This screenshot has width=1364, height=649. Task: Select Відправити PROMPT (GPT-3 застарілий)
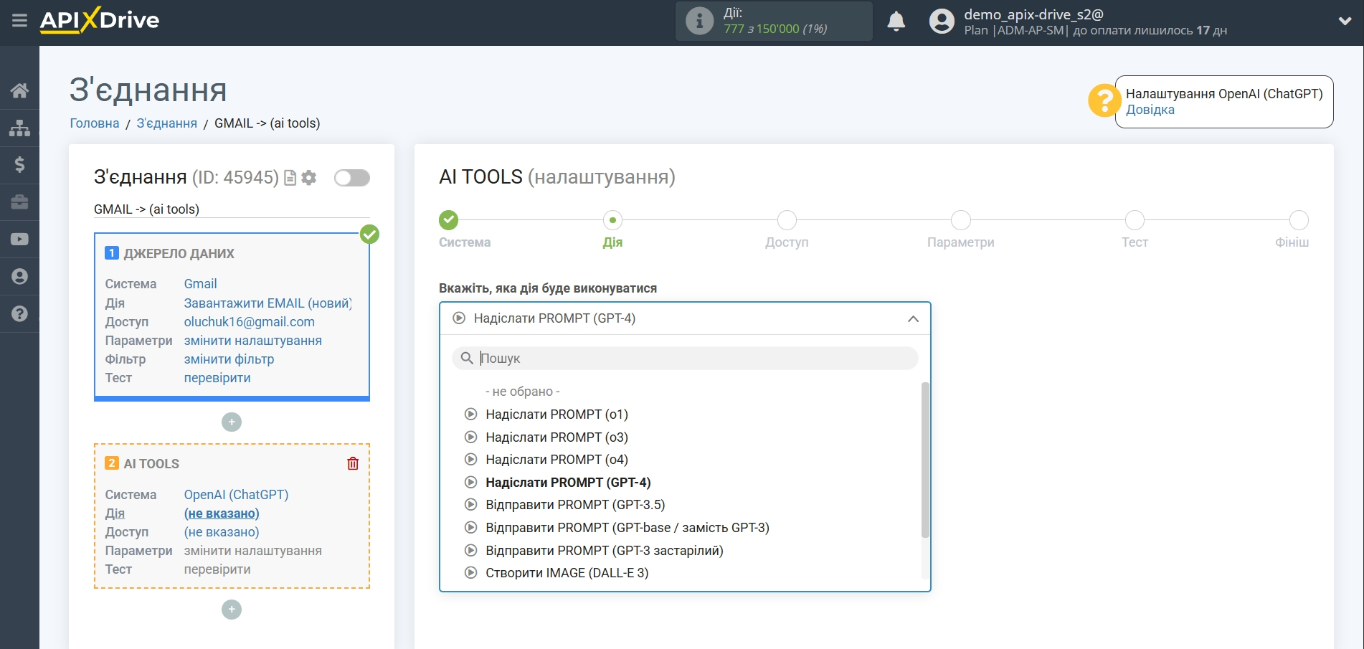(x=604, y=551)
